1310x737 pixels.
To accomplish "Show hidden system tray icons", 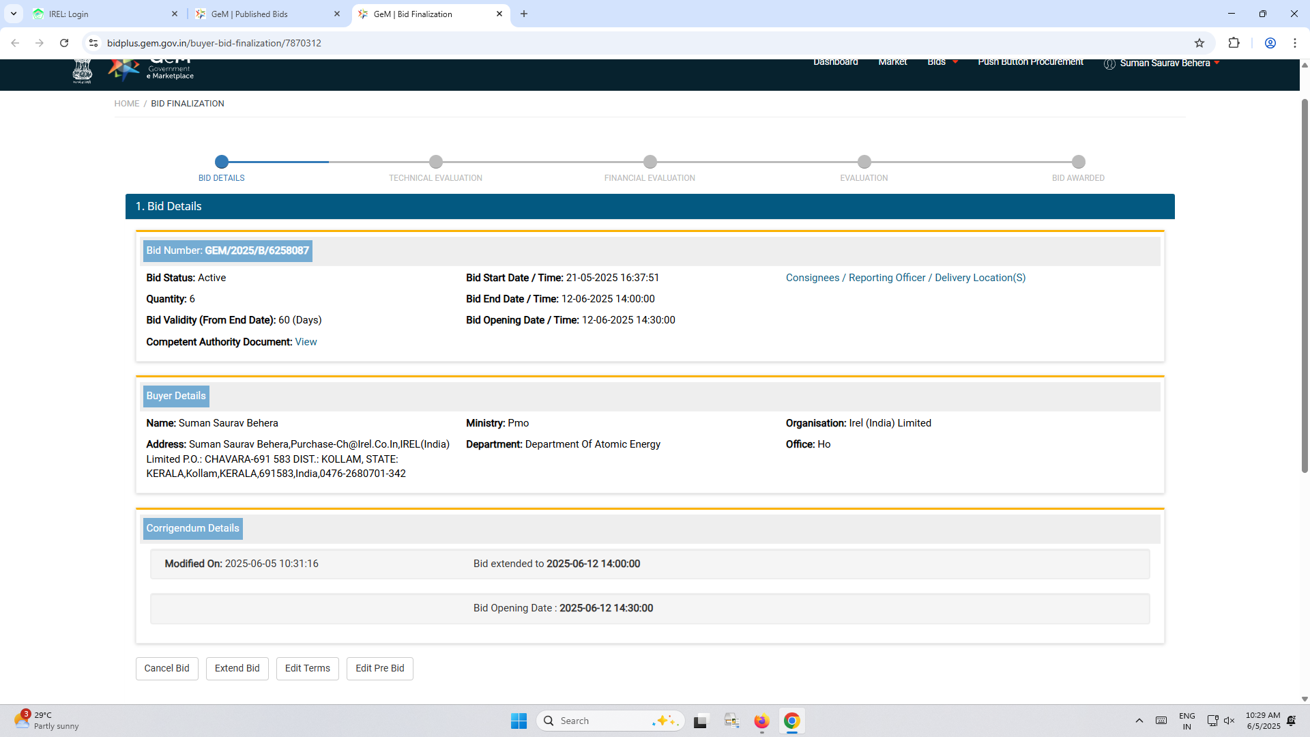I will (x=1139, y=721).
